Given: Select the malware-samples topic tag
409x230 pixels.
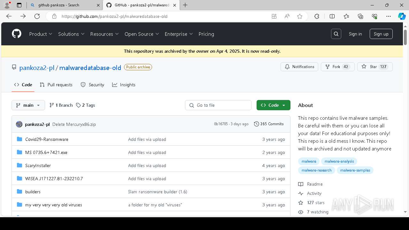Looking at the screenshot, I should point(355,170).
